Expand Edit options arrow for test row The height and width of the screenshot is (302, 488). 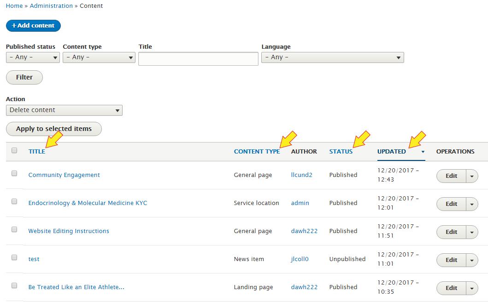(x=471, y=260)
